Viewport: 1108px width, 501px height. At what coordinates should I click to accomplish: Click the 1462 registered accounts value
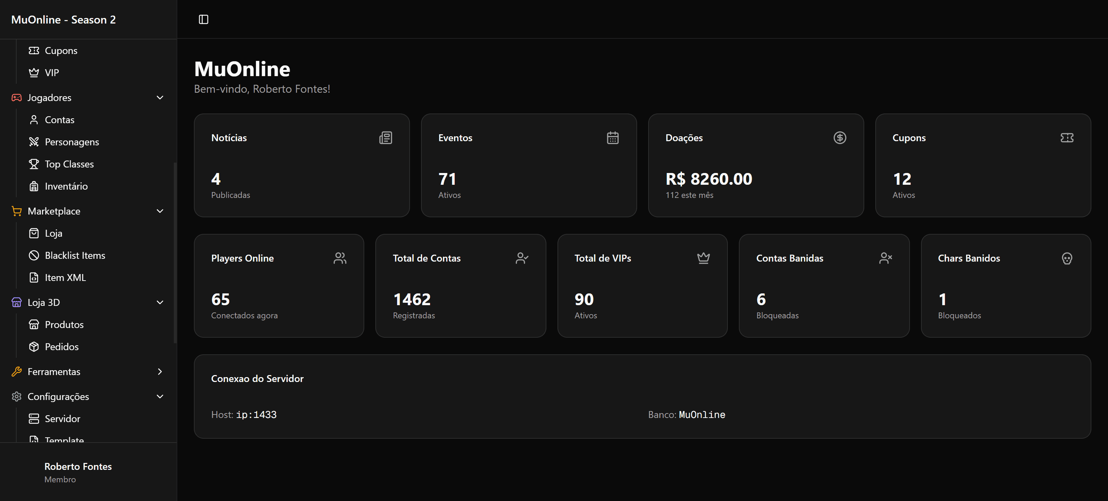tap(412, 299)
